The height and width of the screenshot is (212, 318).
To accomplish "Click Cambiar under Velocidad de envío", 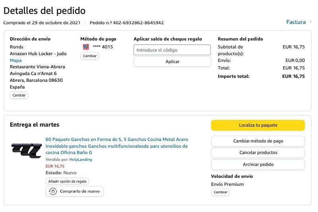I will click(220, 192).
